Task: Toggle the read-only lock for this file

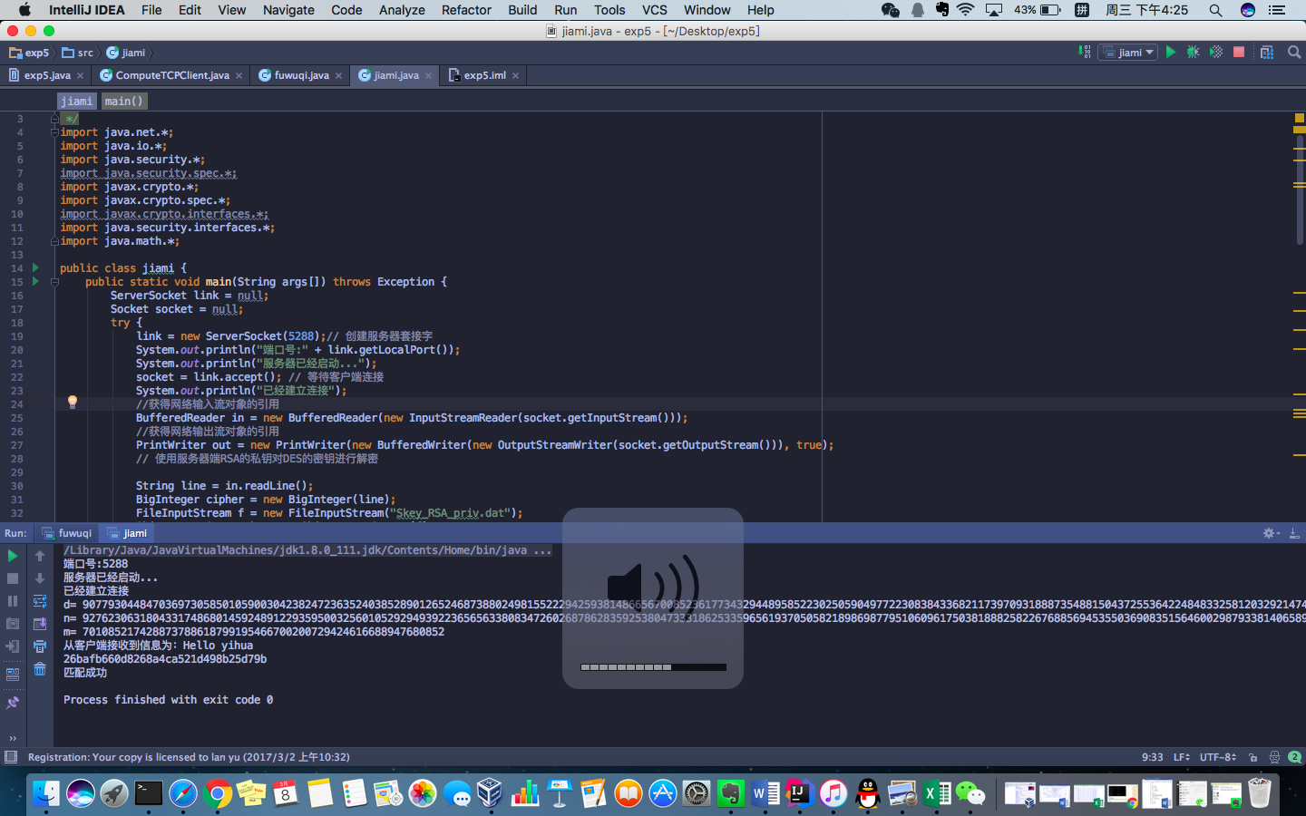Action: 1252,757
